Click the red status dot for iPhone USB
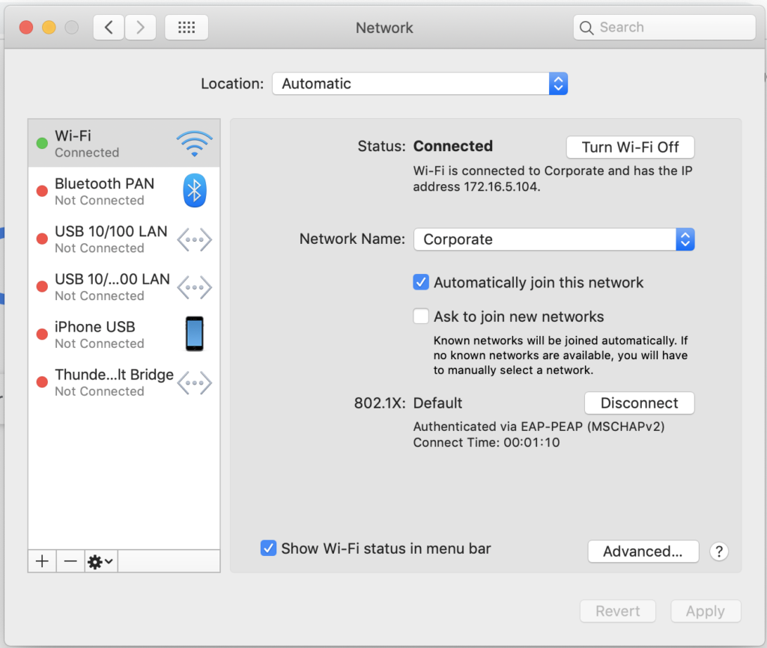767x648 pixels. click(x=42, y=334)
